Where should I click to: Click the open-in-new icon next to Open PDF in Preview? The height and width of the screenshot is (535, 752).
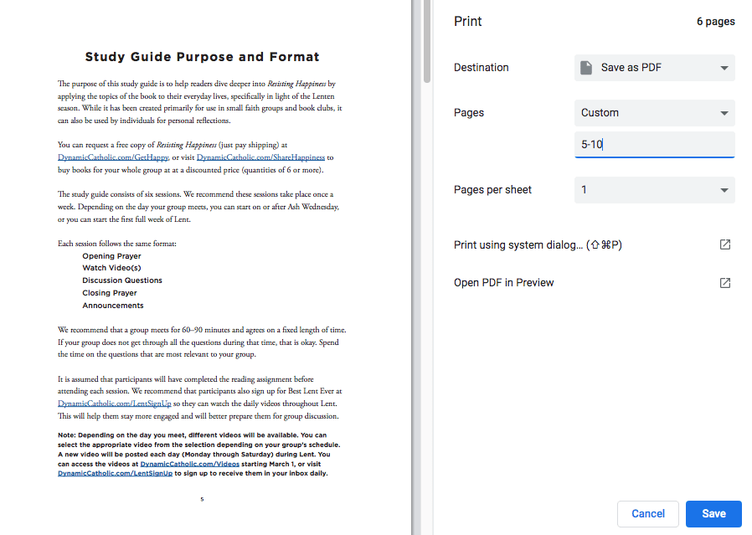[x=724, y=282]
